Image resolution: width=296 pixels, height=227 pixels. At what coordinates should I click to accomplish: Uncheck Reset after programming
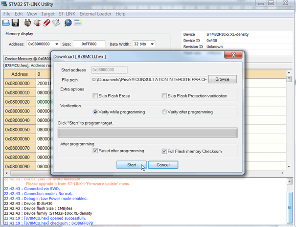(x=95, y=151)
